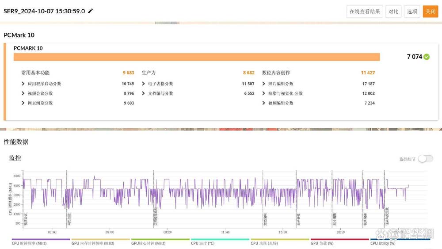
Task: Click the 对比 compare button
Action: pos(393,11)
